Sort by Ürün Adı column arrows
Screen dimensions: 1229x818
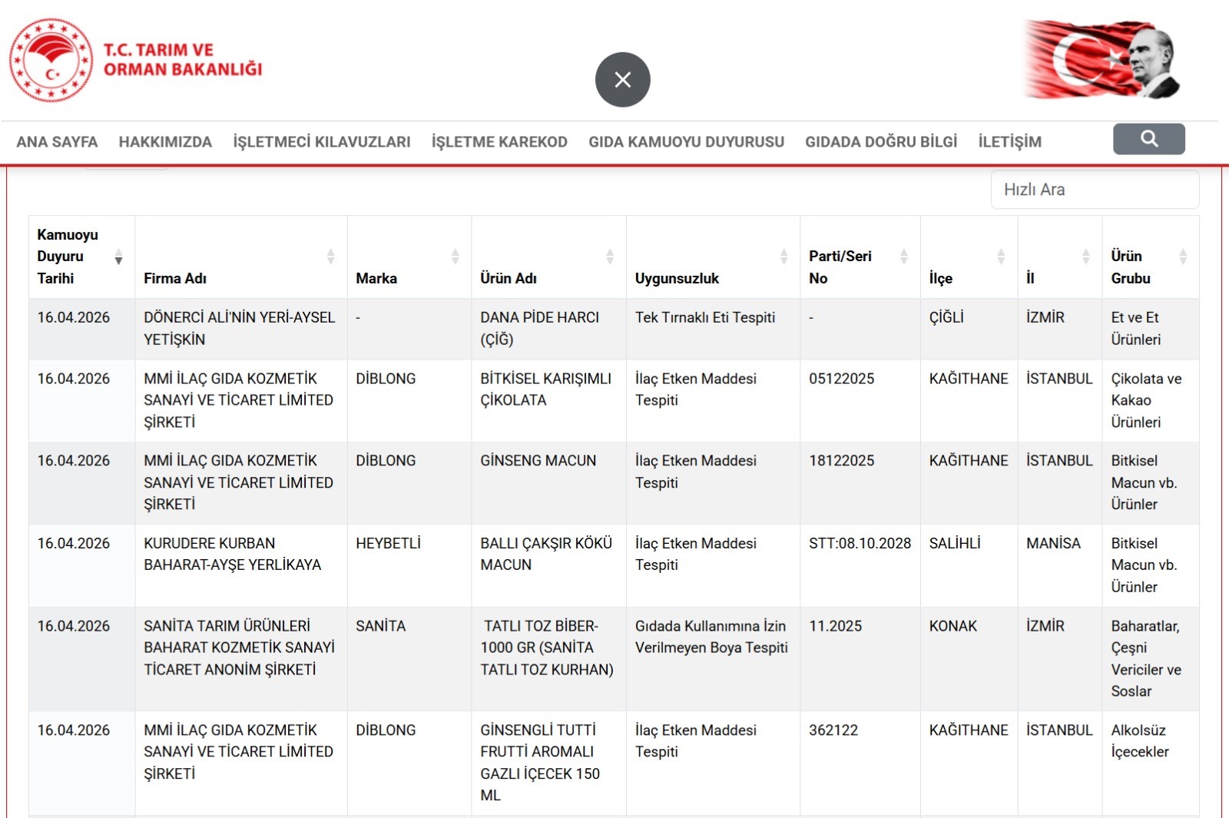tap(610, 257)
